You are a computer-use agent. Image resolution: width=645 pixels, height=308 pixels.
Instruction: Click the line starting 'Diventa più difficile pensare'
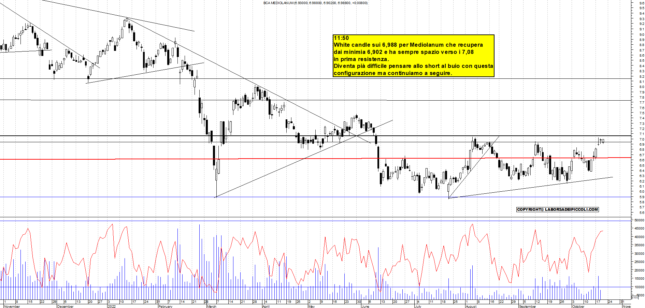pyautogui.click(x=413, y=66)
